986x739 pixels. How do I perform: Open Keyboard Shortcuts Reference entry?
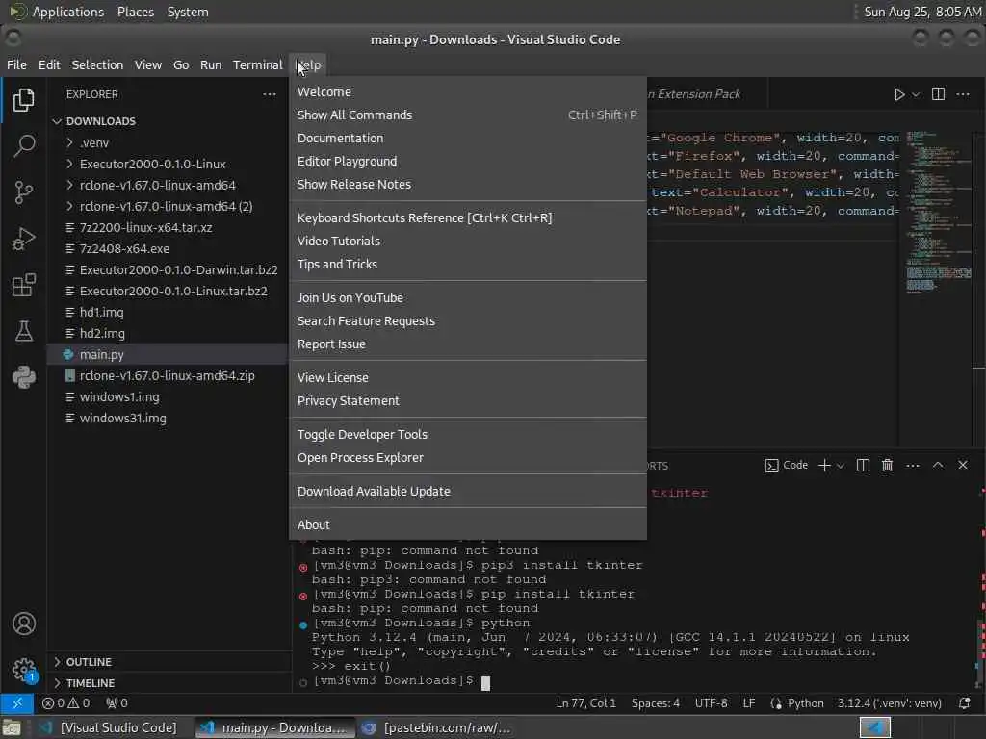(468, 218)
